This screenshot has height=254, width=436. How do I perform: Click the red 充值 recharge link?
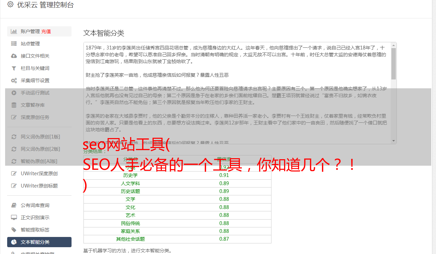[46, 31]
